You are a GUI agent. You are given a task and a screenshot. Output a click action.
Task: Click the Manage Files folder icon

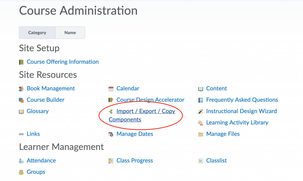pos(200,134)
